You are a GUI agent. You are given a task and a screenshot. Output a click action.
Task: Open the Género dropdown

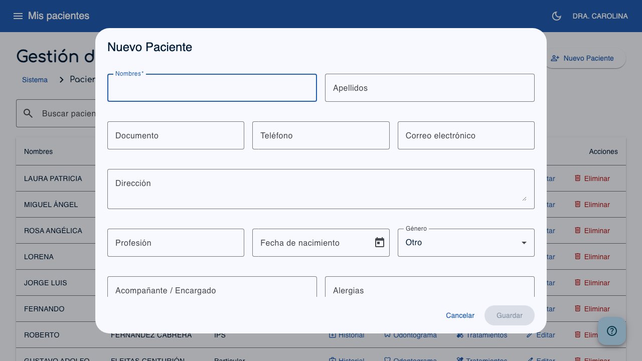[x=466, y=243]
